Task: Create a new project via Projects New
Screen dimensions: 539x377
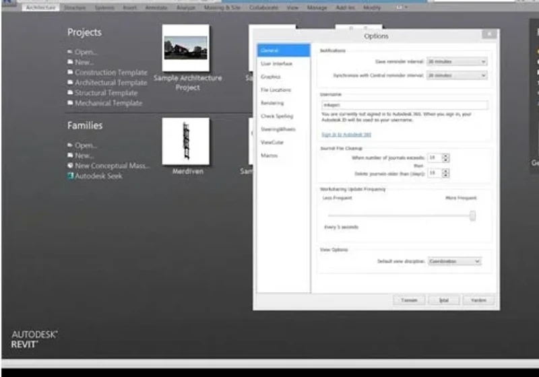Action: click(x=84, y=62)
